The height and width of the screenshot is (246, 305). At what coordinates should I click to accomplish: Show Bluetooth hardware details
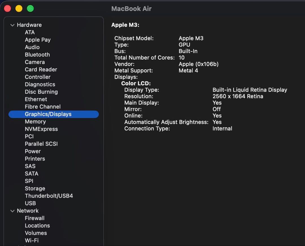tap(37, 55)
